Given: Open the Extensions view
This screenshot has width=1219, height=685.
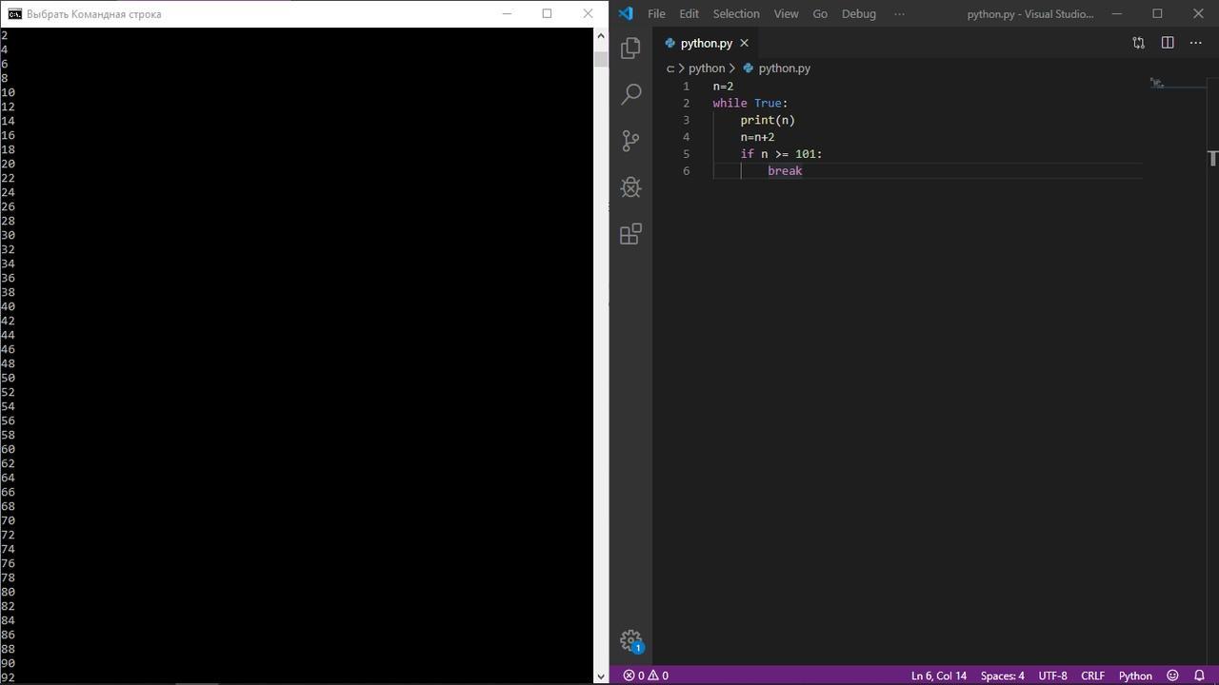Looking at the screenshot, I should (630, 234).
